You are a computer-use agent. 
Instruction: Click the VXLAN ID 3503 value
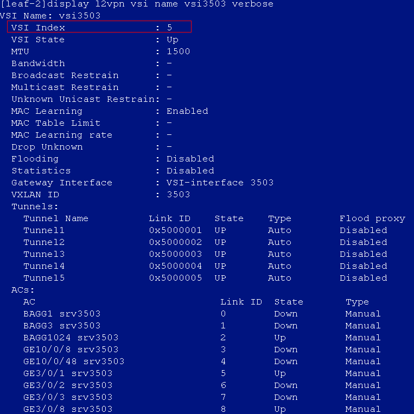(178, 195)
